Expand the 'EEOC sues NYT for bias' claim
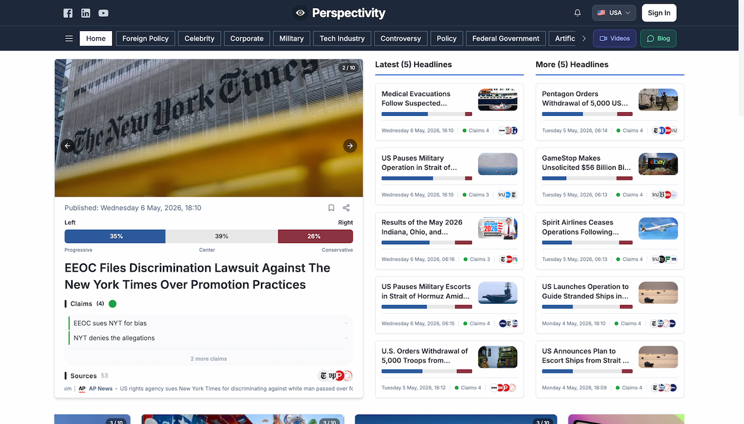Image resolution: width=744 pixels, height=424 pixels. (x=209, y=323)
